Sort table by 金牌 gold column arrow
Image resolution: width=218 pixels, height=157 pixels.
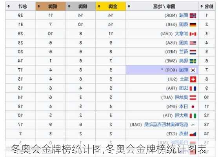click(x=99, y=6)
